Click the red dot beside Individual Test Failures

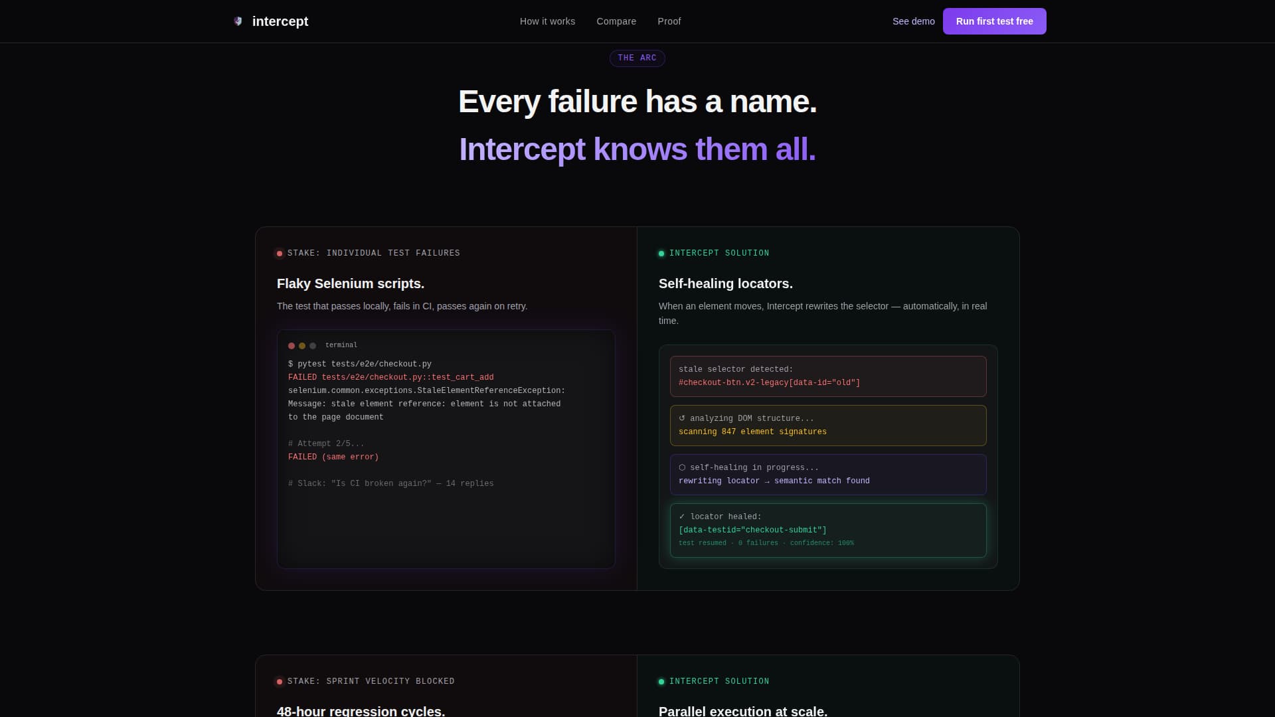click(280, 254)
